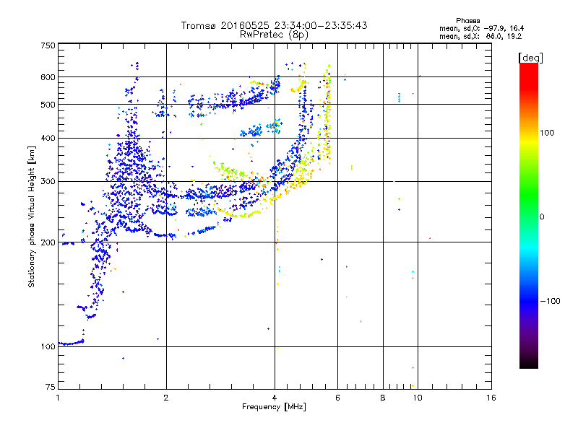Click the y-axis tick label '600'
The image size is (578, 433).
(48, 77)
